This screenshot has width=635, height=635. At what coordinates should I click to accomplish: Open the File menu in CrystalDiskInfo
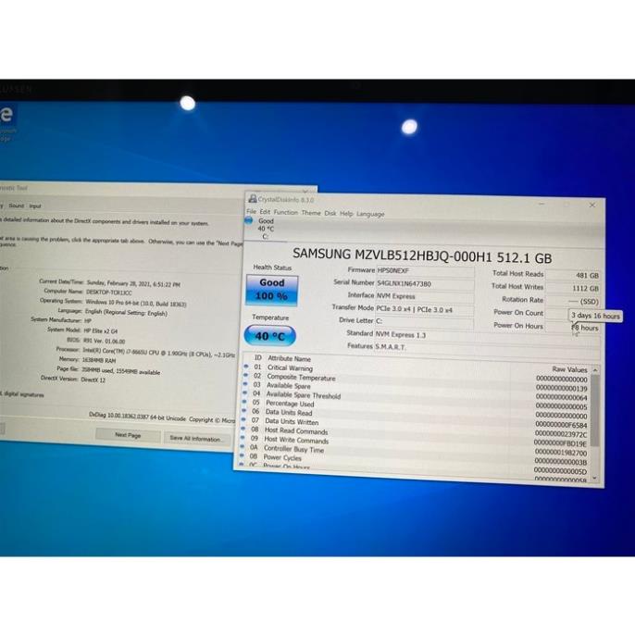(x=250, y=212)
